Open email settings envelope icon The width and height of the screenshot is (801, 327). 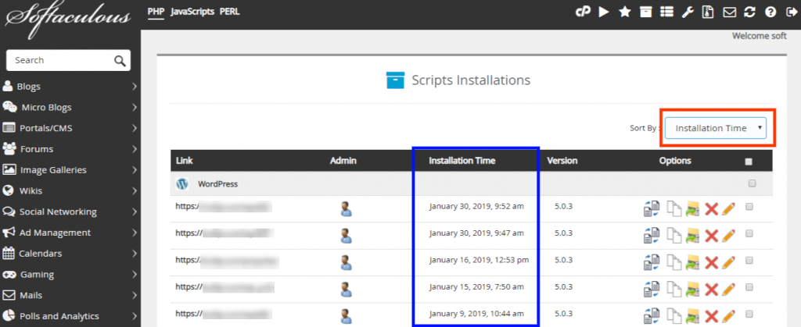tap(730, 12)
